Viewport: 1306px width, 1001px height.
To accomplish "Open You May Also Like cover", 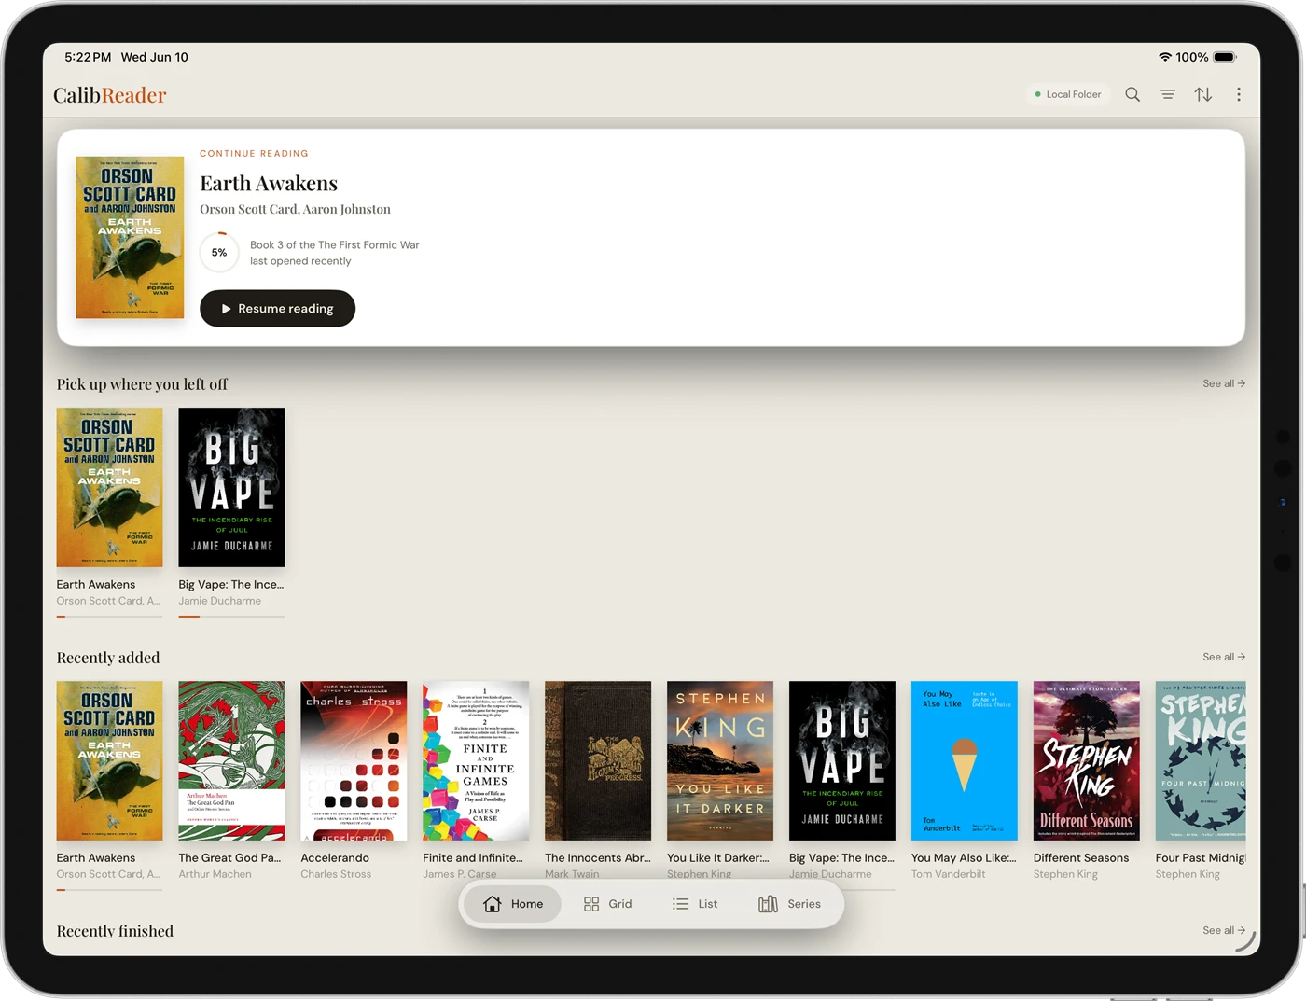I will coord(965,760).
